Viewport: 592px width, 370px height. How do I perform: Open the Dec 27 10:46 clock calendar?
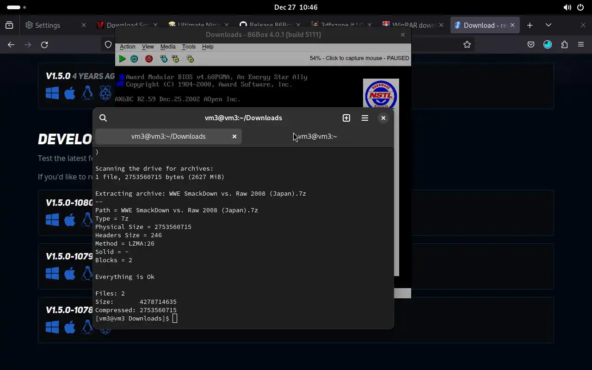click(296, 7)
